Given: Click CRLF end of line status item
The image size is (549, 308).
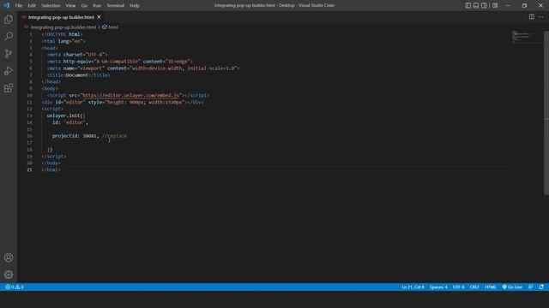Looking at the screenshot, I should (474, 287).
